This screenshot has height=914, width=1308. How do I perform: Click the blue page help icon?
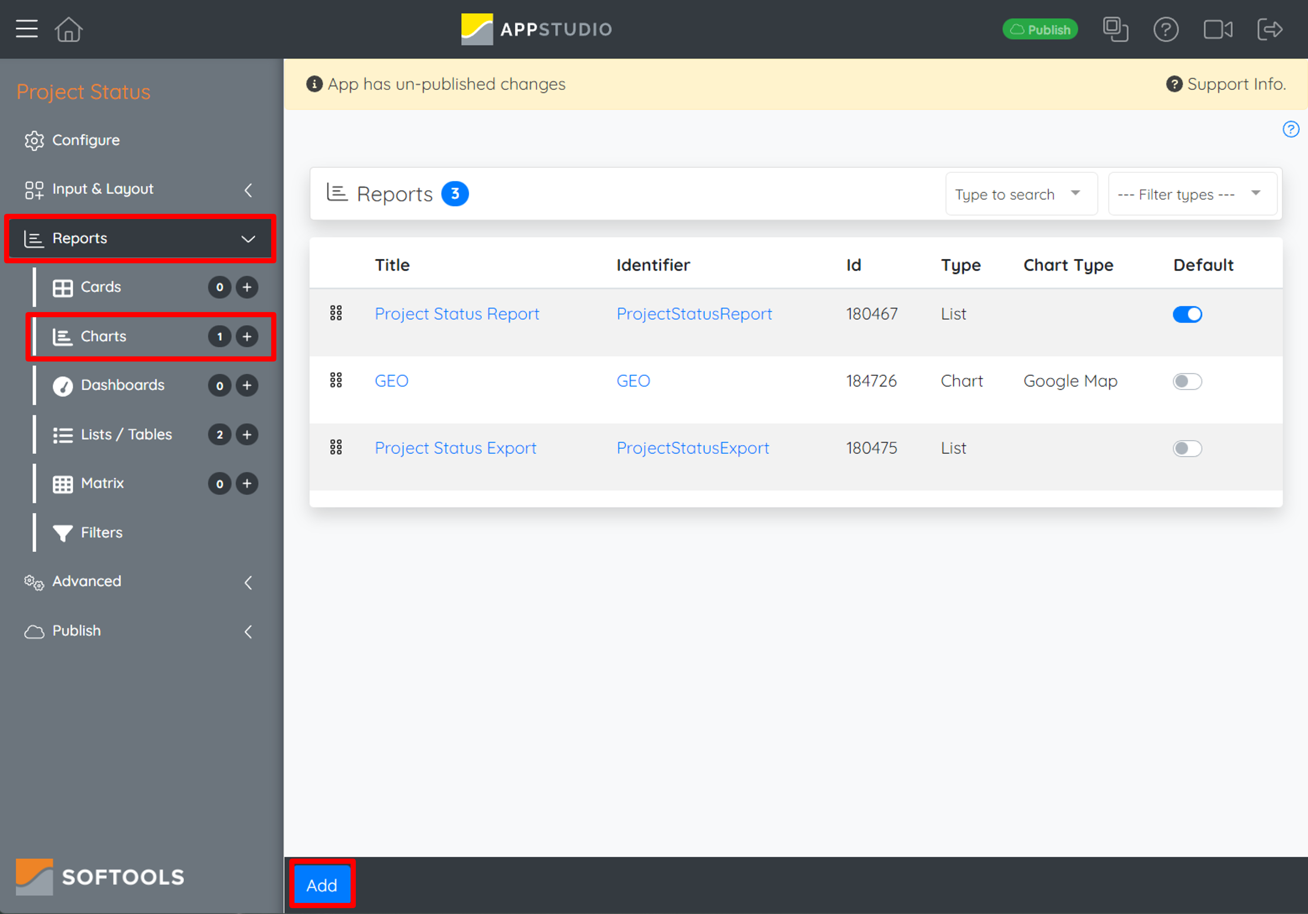(1290, 129)
